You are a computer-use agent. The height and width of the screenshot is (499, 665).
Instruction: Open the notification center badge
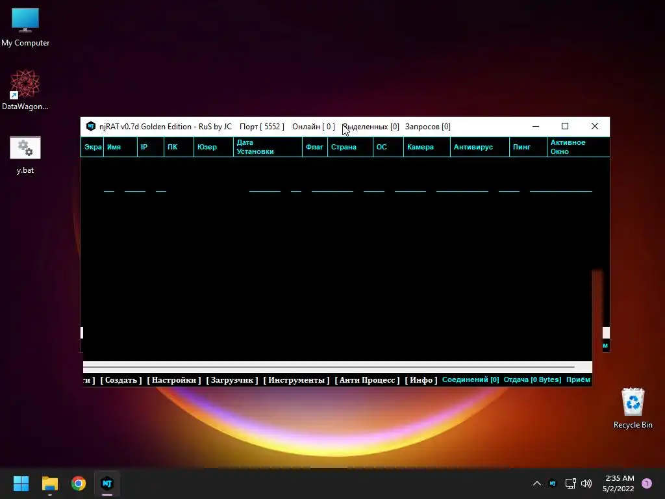click(x=647, y=483)
